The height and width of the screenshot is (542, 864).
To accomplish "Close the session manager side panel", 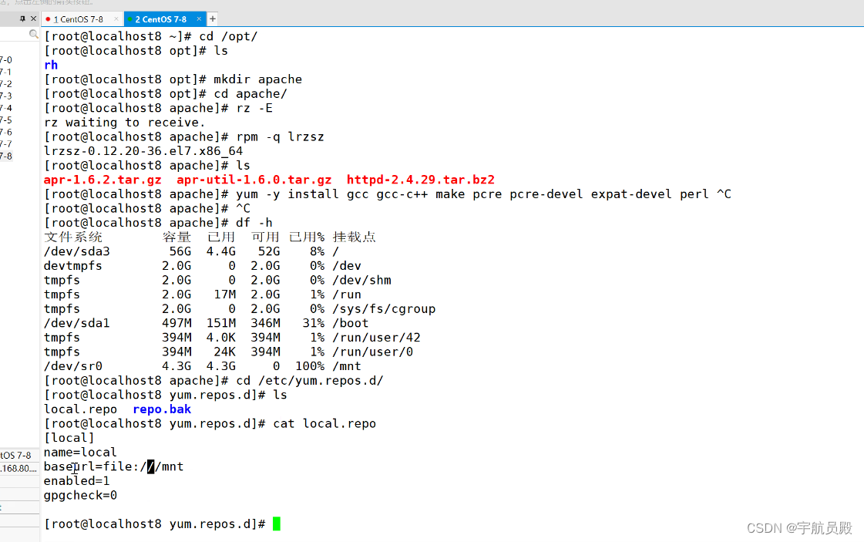I will click(33, 19).
